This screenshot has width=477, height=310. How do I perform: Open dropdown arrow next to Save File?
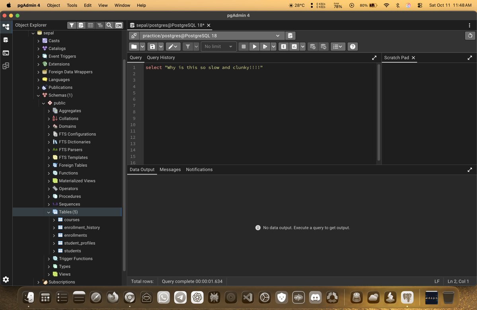(161, 46)
